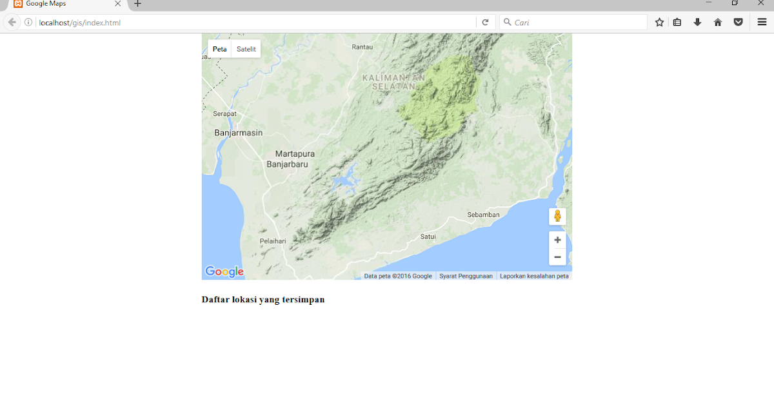Toggle the bookmark star for this page

pyautogui.click(x=659, y=21)
